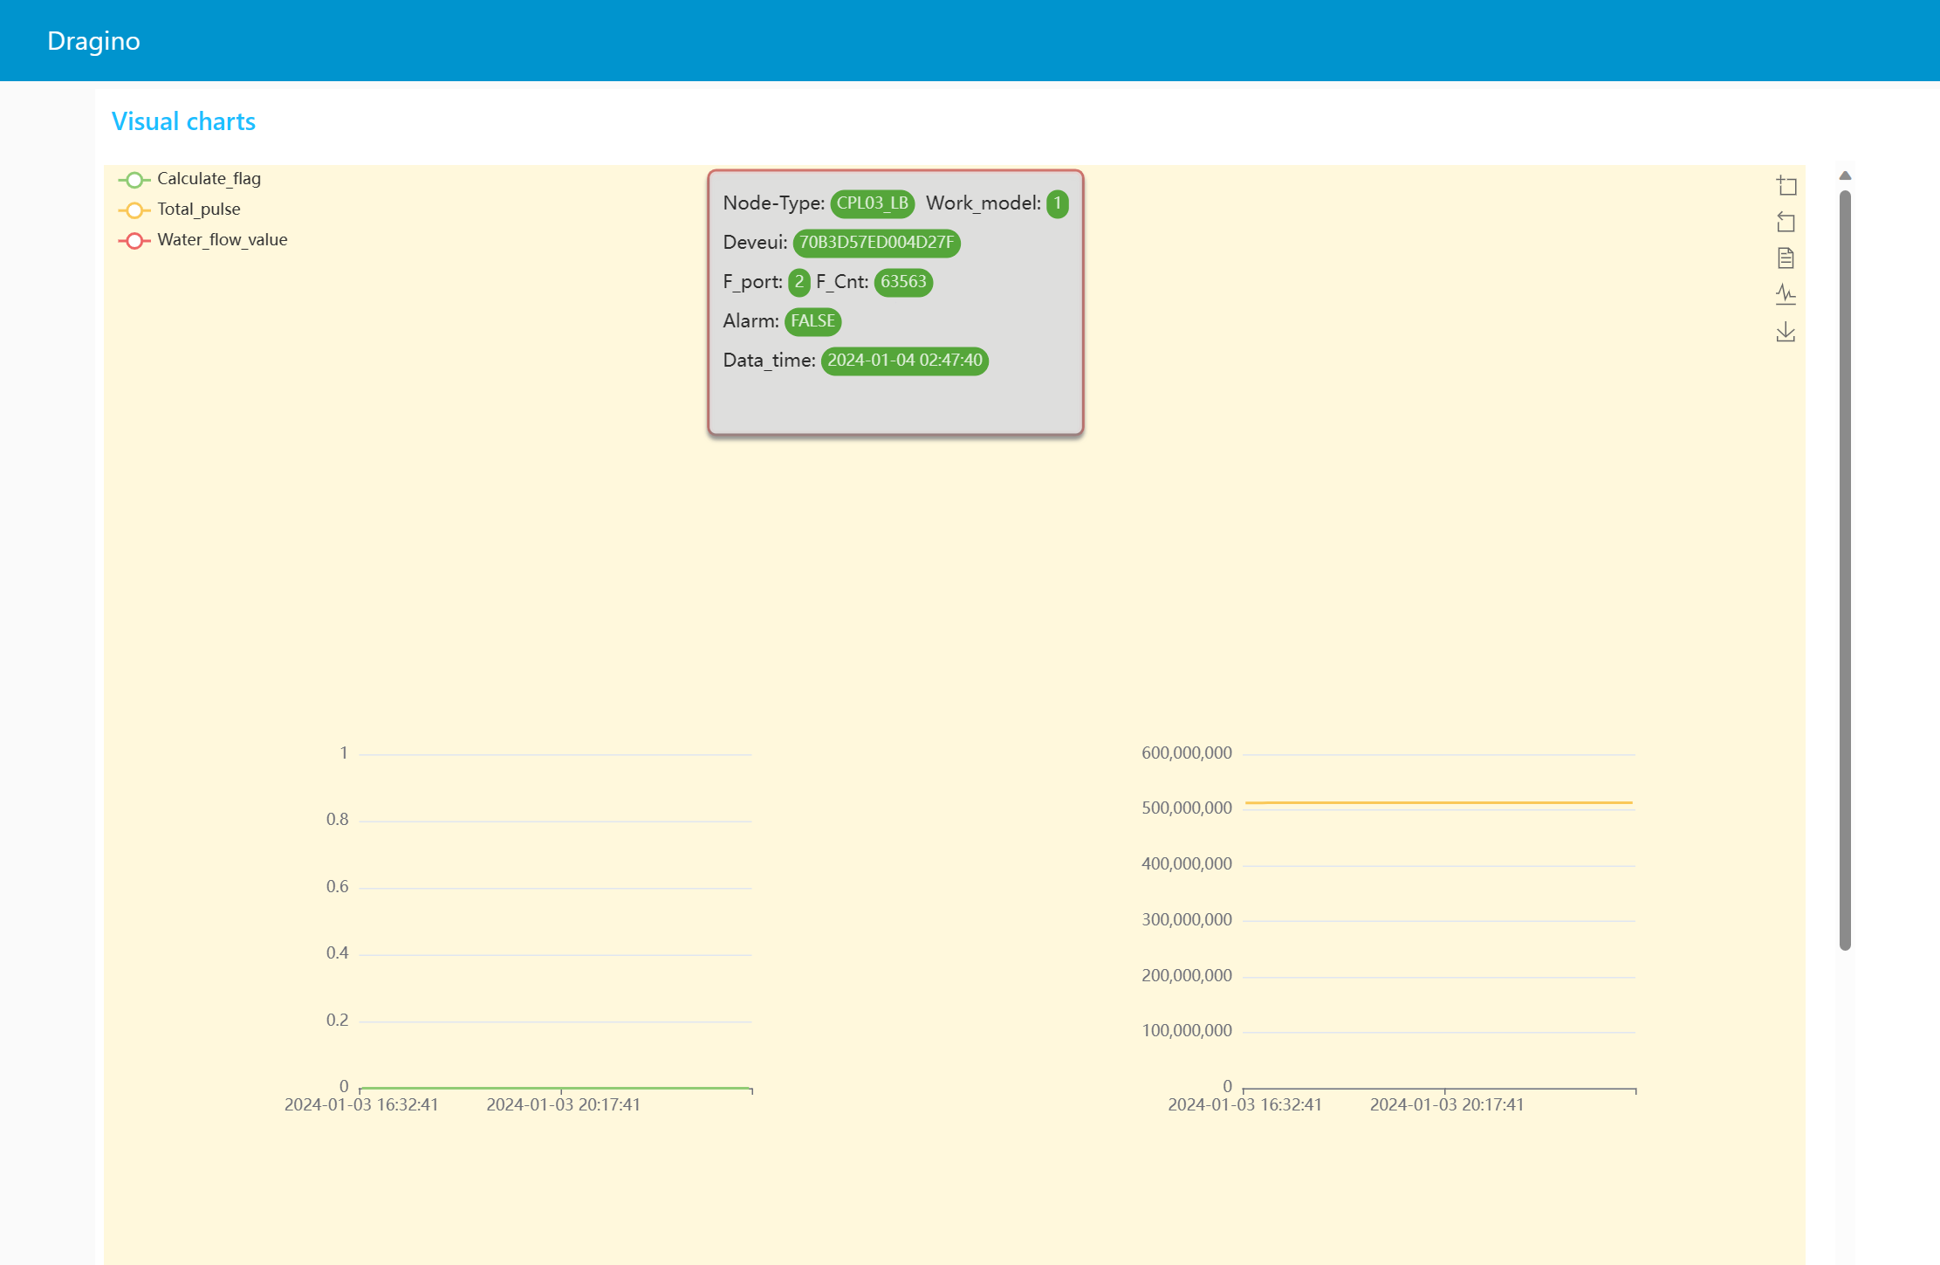Click the F_Cnt value 63563
The image size is (1940, 1265).
tap(903, 282)
